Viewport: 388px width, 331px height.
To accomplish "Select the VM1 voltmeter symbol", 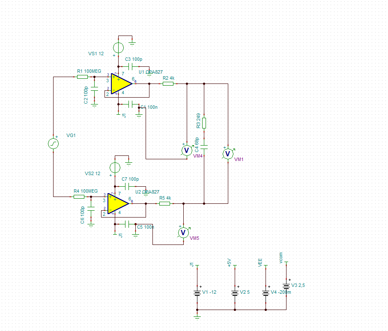I will coord(228,154).
